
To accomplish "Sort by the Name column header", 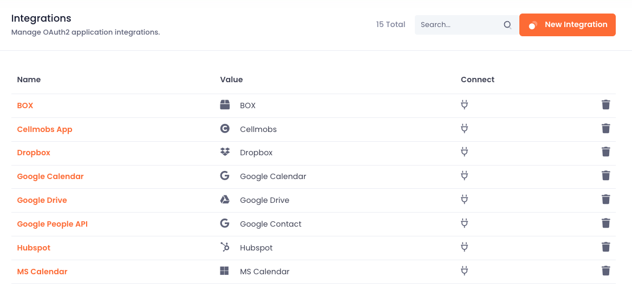I will click(29, 80).
